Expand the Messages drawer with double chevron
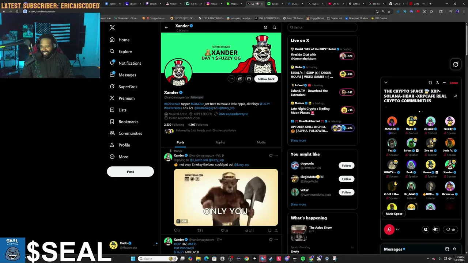This screenshot has height=263, width=468. point(454,249)
